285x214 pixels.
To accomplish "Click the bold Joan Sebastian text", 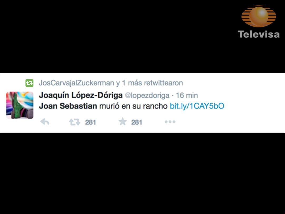I will click(68, 106).
